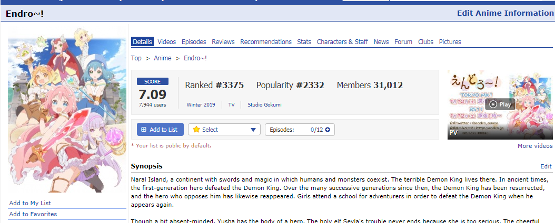Click the PV video thumbnail image
Screen dimensions: 555x223
coord(500,105)
